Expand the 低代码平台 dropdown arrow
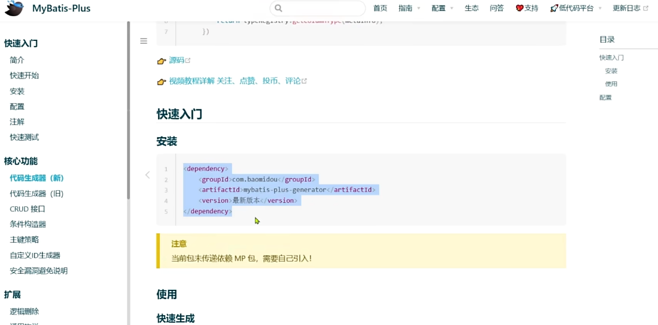658x325 pixels. (600, 9)
